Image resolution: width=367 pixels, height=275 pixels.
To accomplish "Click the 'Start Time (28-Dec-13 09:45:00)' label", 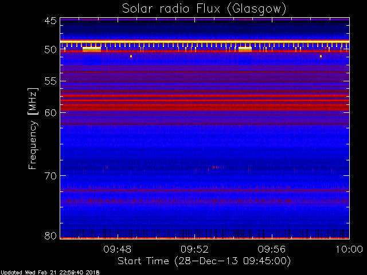I will click(x=204, y=261).
